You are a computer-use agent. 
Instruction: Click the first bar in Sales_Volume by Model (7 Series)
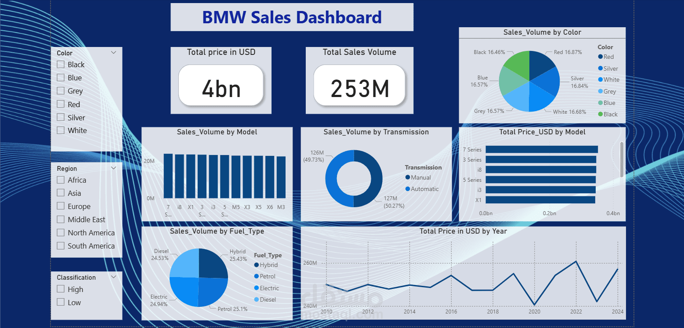pyautogui.click(x=168, y=176)
